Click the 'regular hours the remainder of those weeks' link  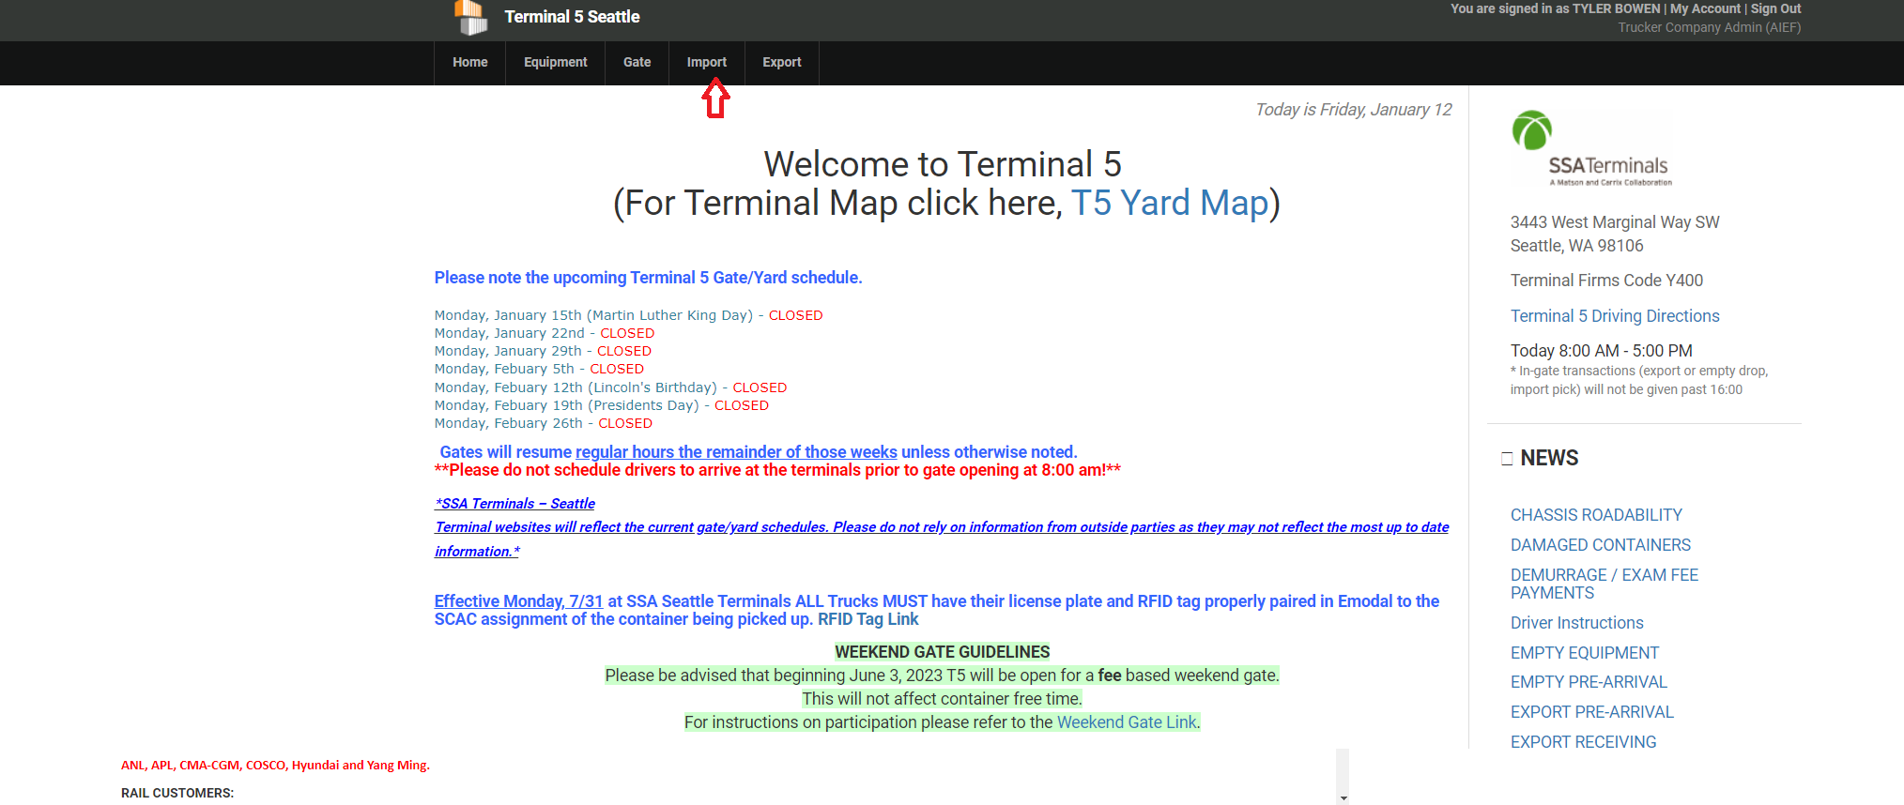pos(736,452)
